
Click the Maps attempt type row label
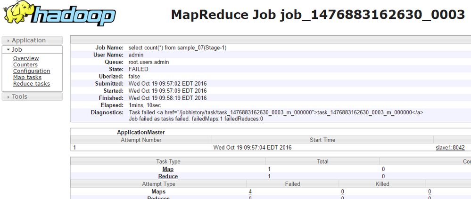click(158, 191)
